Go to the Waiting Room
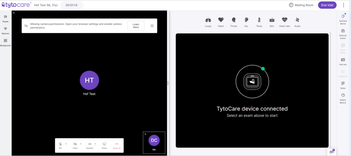Viewport: 351px width, 156px height. (x=301, y=5)
